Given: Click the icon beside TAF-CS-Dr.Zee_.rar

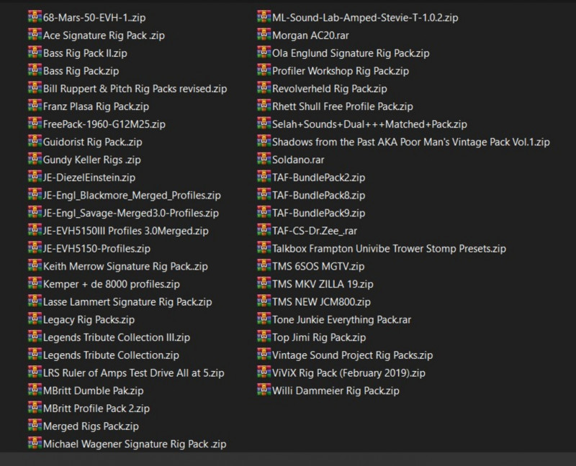Looking at the screenshot, I should click(264, 231).
